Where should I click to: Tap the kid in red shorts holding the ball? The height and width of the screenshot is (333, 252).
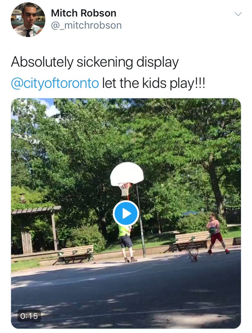click(x=216, y=234)
